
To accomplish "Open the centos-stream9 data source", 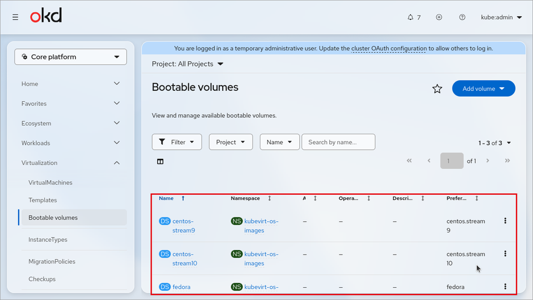I will pos(184,226).
